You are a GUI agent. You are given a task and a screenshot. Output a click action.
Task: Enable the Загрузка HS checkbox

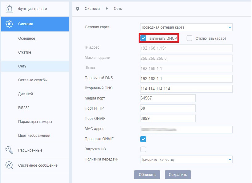(143, 149)
